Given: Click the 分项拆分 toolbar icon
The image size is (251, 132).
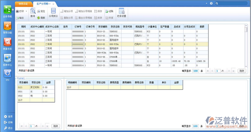Looking at the screenshot, I should click(x=53, y=11).
